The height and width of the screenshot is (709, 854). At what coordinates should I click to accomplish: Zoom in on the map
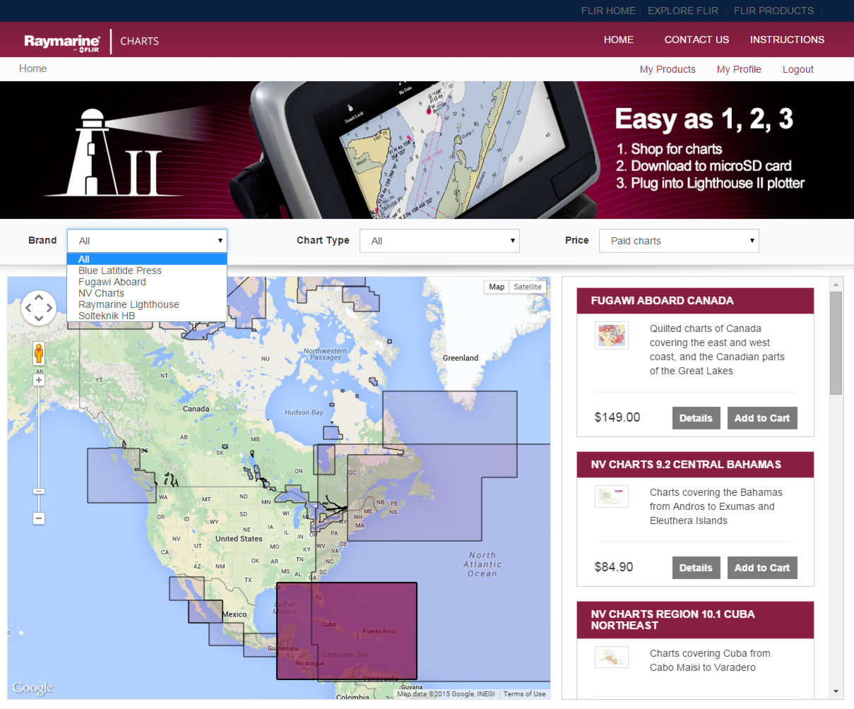(39, 380)
